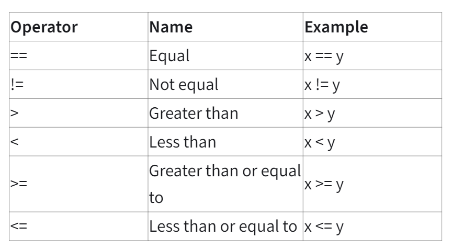This screenshot has height=249, width=452.
Task: Click the name cell reading Greater than
Action: [x=194, y=113]
